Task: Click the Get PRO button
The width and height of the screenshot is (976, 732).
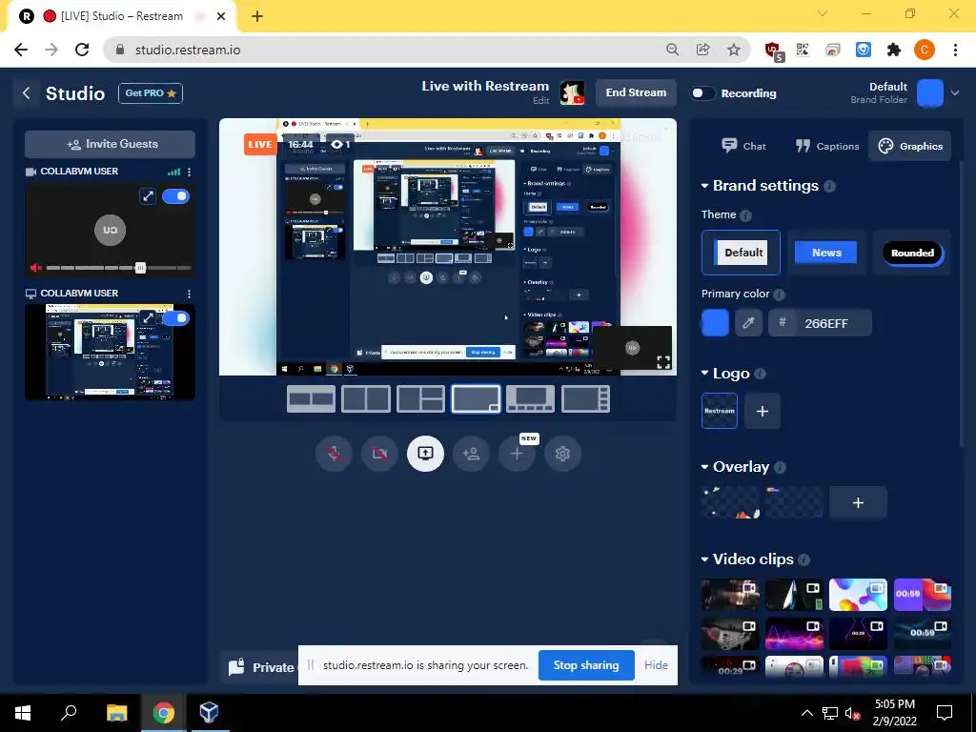Action: [151, 93]
